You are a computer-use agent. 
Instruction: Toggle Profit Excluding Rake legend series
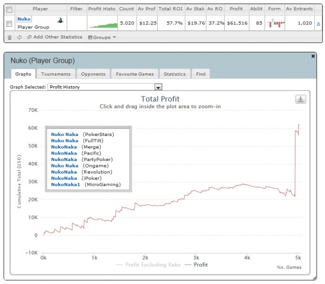click(149, 265)
